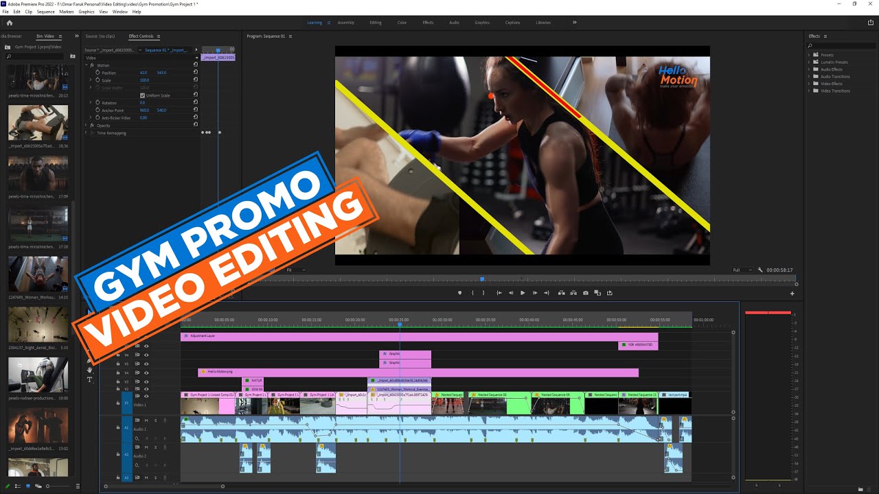
Task: Collapse the Motion effect properties
Action: click(x=87, y=65)
